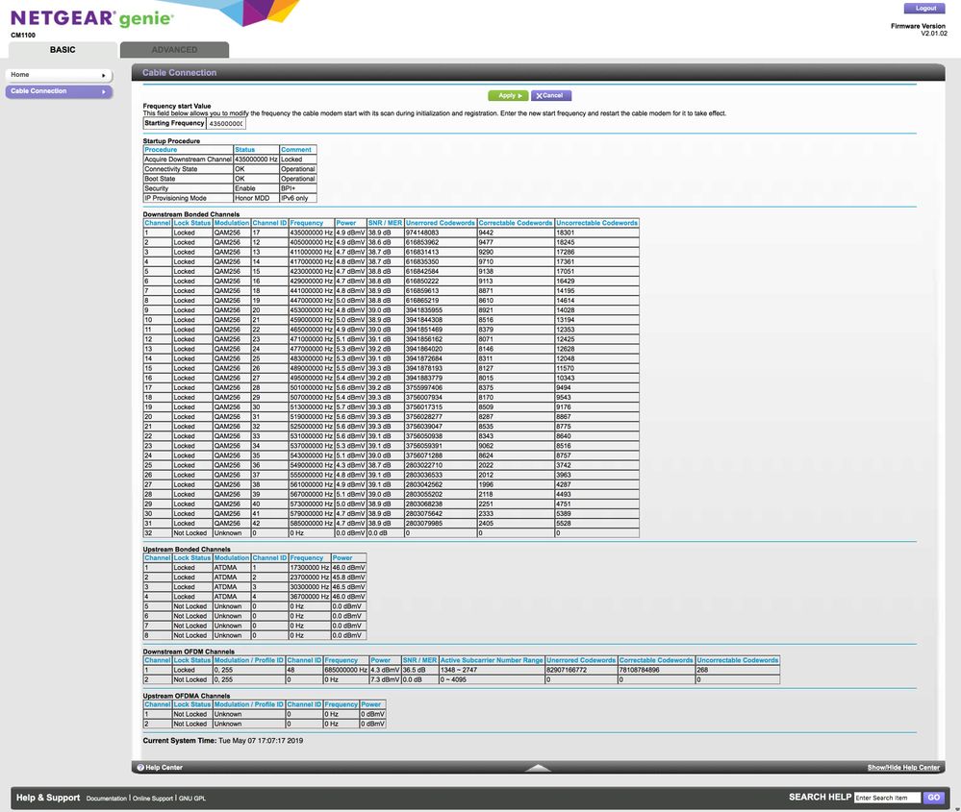Image resolution: width=961 pixels, height=812 pixels.
Task: Open the Online Support link
Action: pos(153,799)
